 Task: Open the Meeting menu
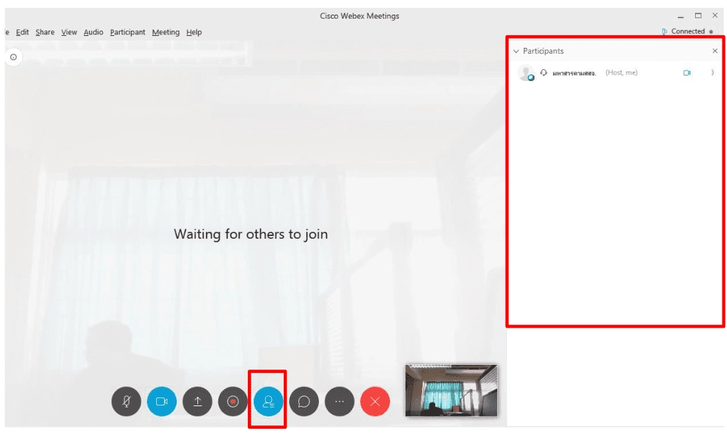(165, 32)
